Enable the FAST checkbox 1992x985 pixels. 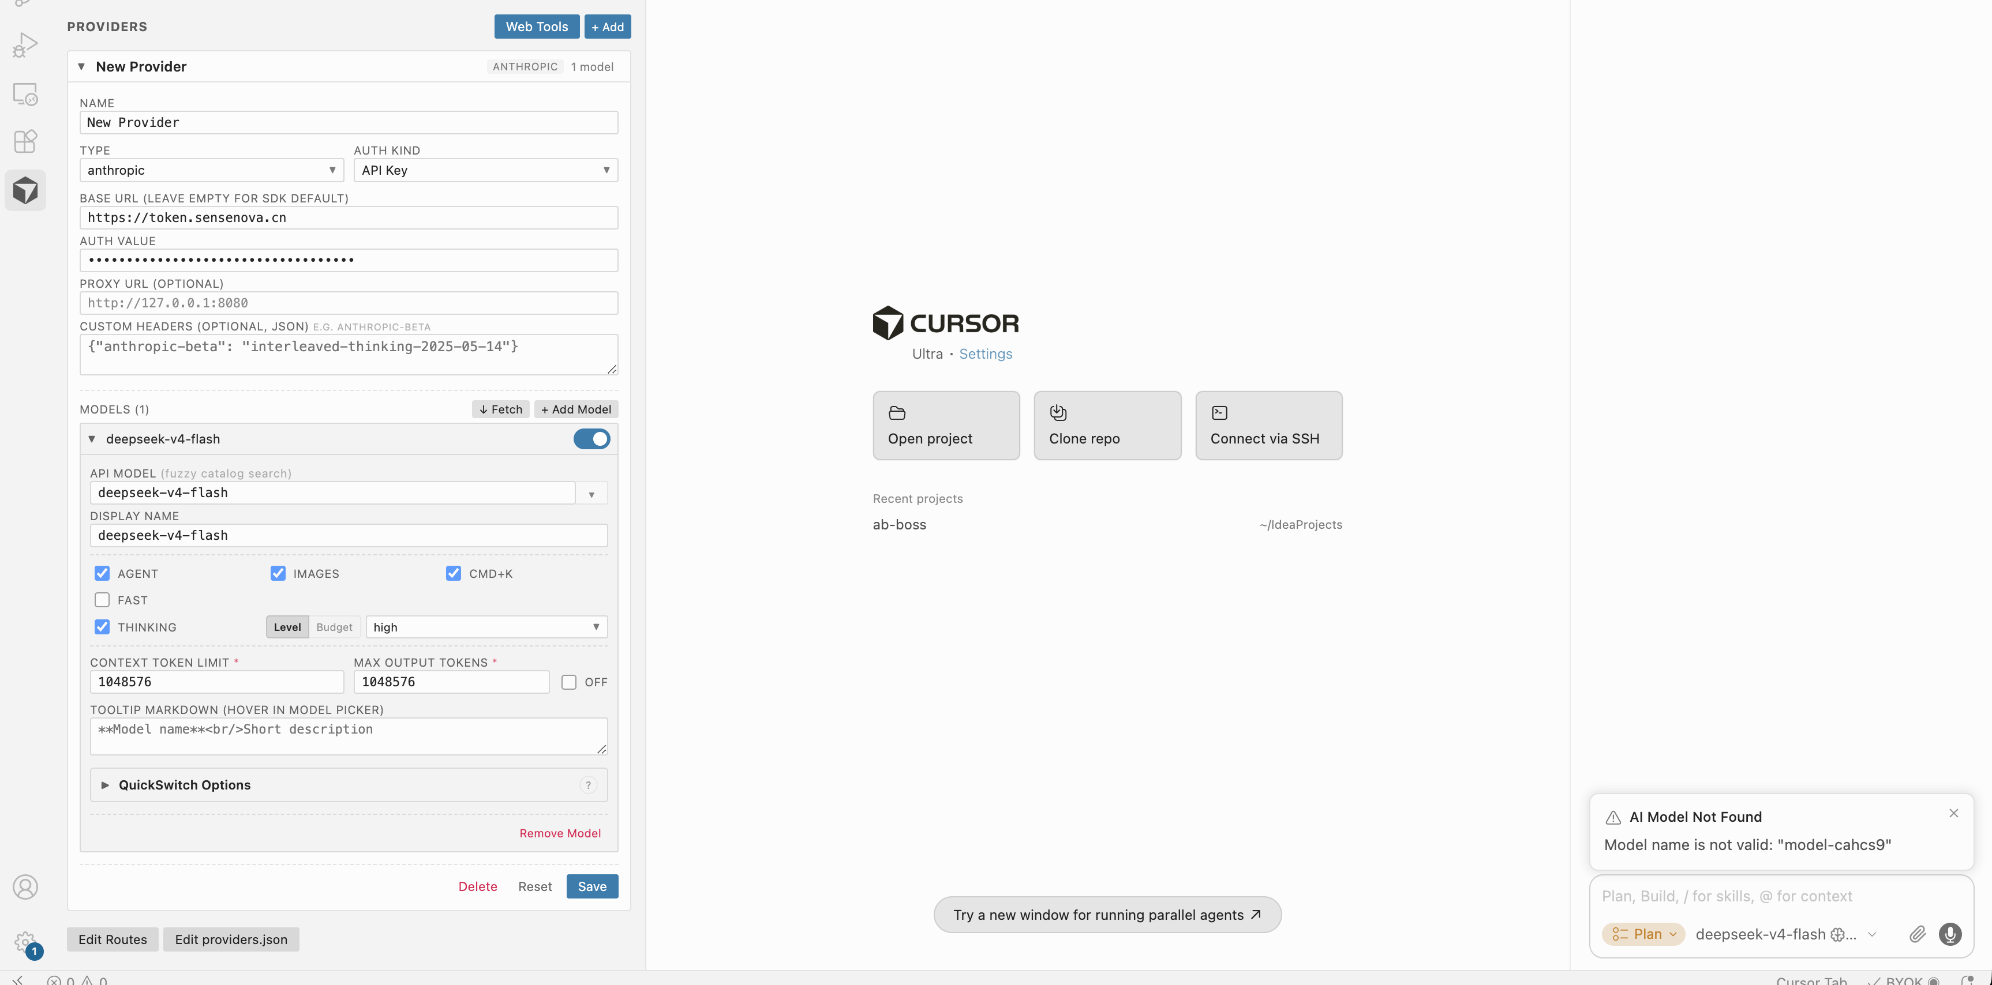coord(102,600)
